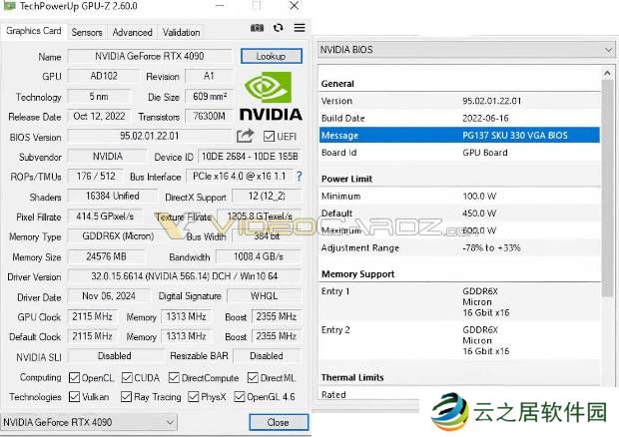Toggle the Ray Tracing checkbox
619x437 pixels.
125,396
